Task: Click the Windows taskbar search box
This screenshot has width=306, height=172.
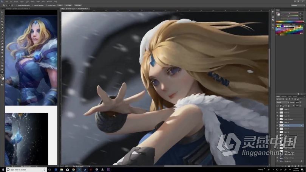Action: coord(26,170)
